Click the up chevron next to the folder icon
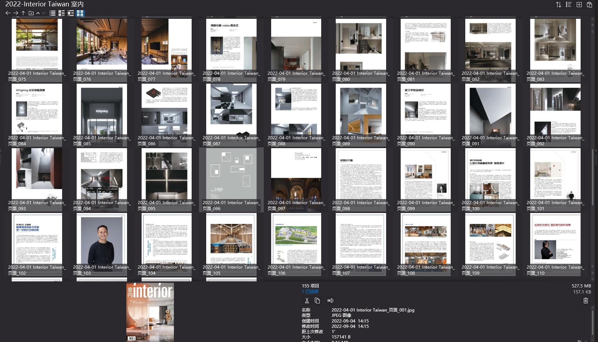 [37, 13]
